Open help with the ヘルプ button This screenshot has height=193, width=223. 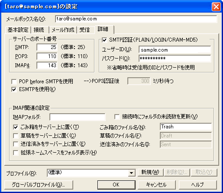[x=197, y=185]
